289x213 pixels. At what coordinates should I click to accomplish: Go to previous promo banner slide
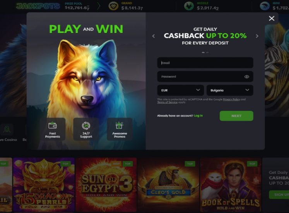coord(154,36)
